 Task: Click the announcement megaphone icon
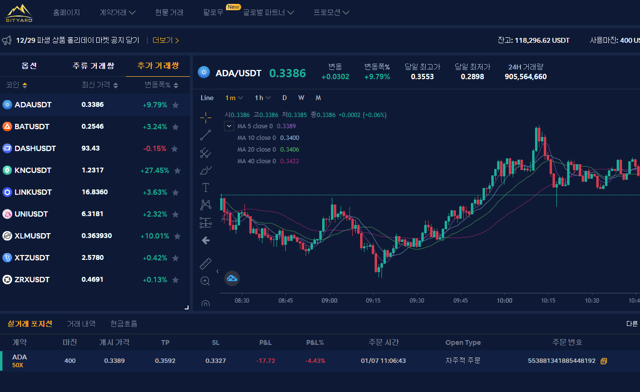pyautogui.click(x=7, y=40)
